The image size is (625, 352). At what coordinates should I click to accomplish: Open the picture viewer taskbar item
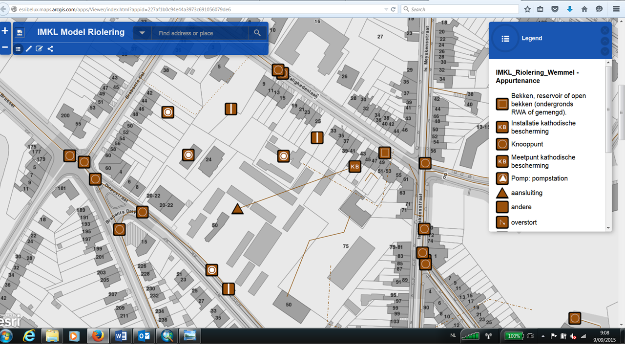tap(190, 336)
